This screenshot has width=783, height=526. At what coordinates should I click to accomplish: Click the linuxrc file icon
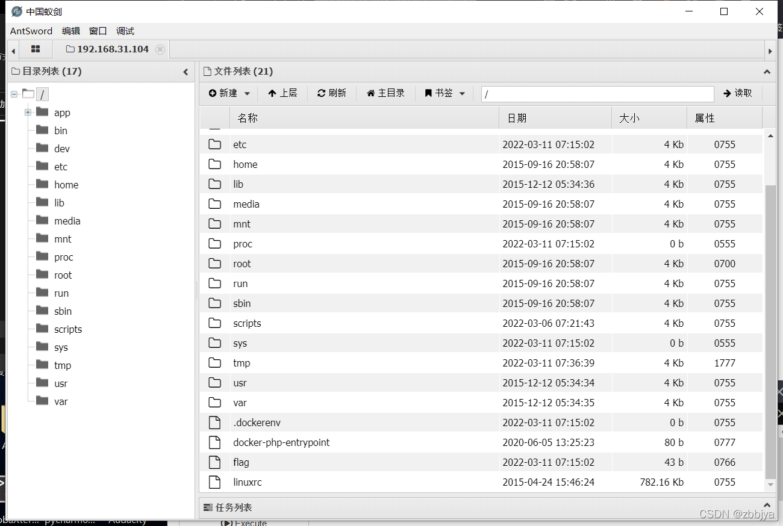(x=214, y=482)
